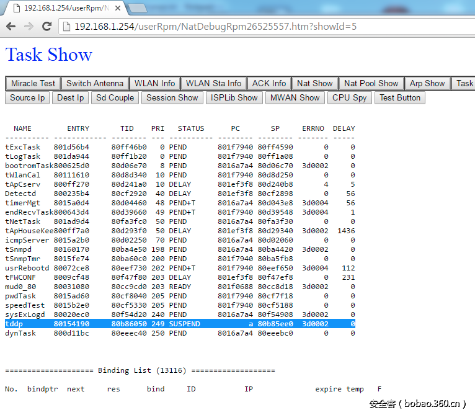Click the usrRebootd task name
The width and height of the screenshot is (475, 415).
[x=27, y=268]
